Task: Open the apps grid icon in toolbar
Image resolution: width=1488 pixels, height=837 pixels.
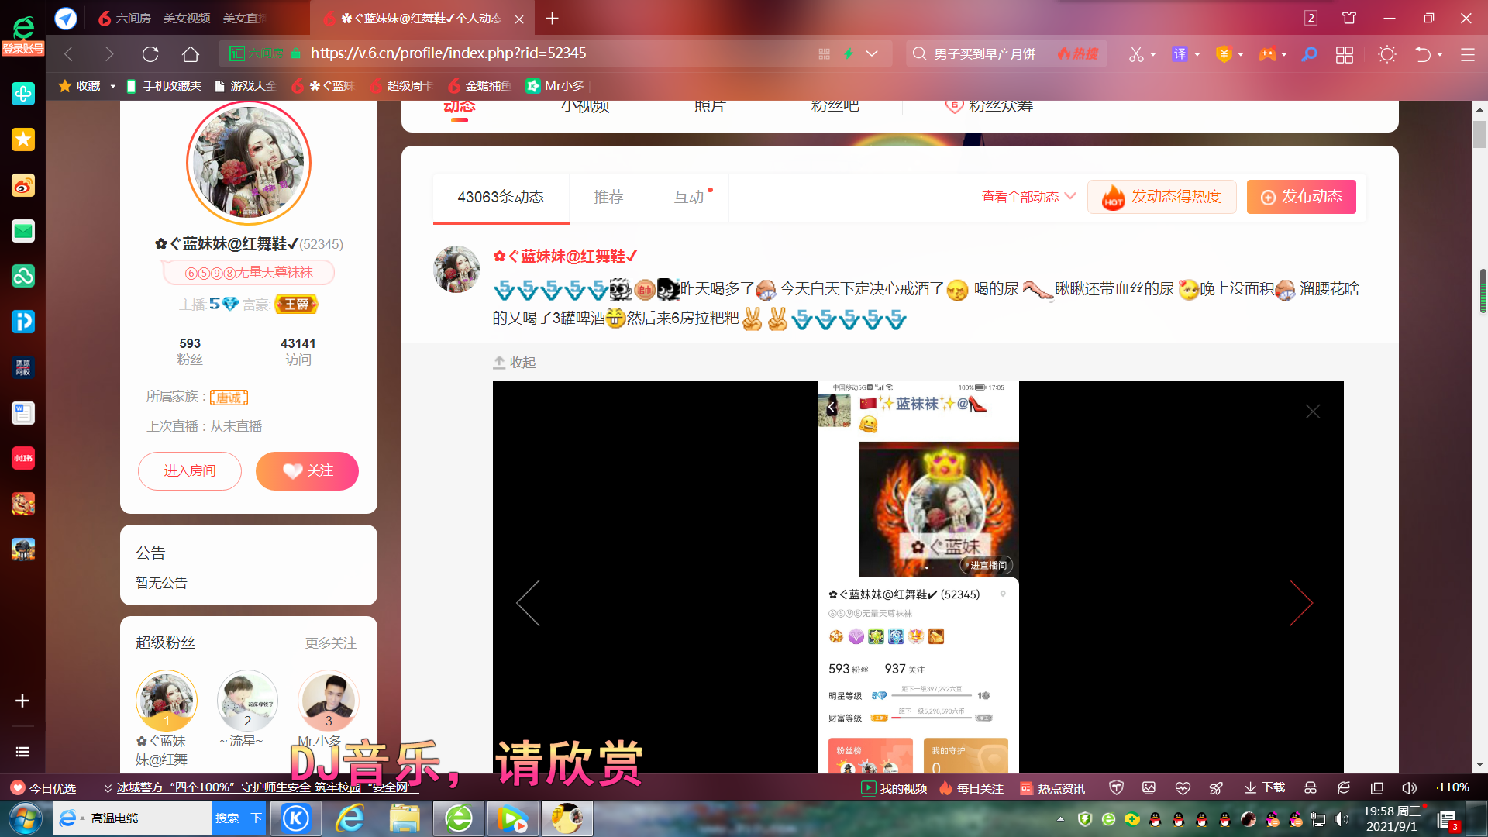Action: (x=1345, y=54)
